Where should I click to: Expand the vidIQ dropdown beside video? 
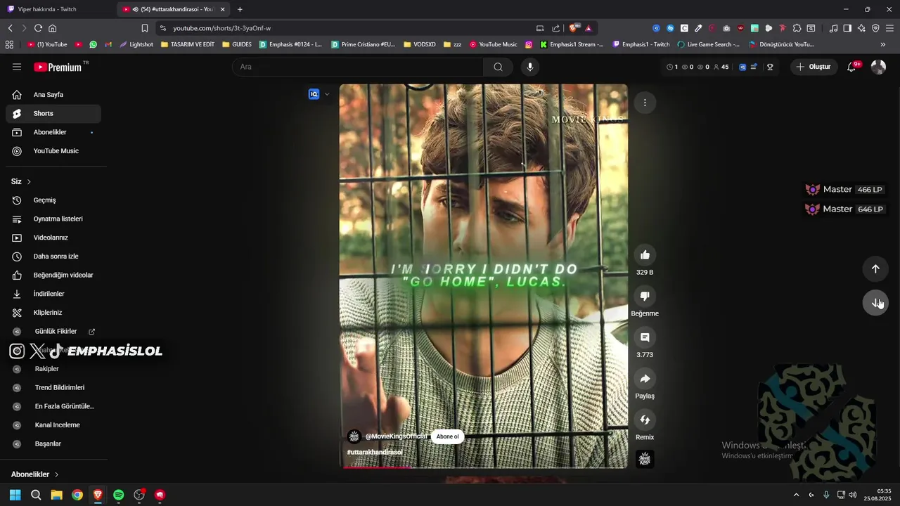pyautogui.click(x=327, y=94)
